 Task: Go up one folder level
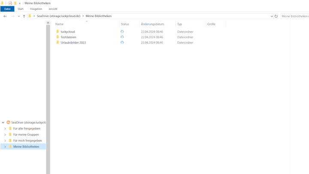[24, 16]
